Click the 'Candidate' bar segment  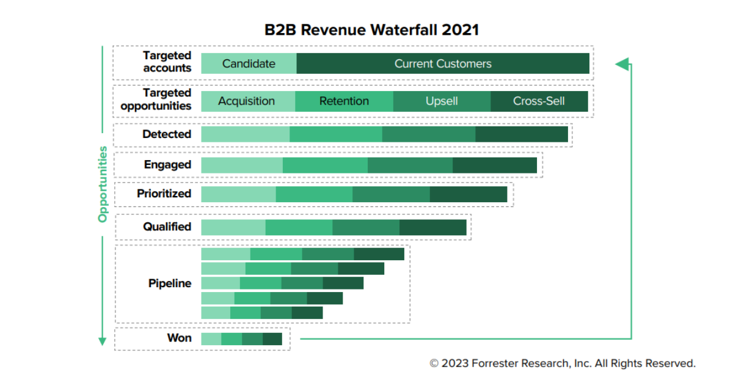[249, 64]
